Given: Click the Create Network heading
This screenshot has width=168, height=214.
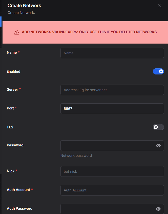Looking at the screenshot, I should (24, 6).
